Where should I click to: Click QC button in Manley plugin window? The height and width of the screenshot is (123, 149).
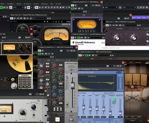point(97,5)
